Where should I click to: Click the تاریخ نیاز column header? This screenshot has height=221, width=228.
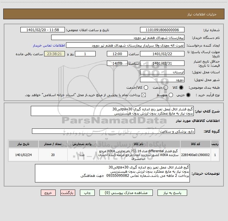[23, 144]
